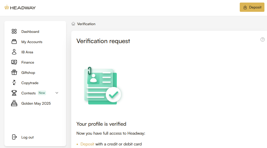Image resolution: width=267 pixels, height=148 pixels.
Task: Click the Log out door icon
Action: [x=14, y=137]
